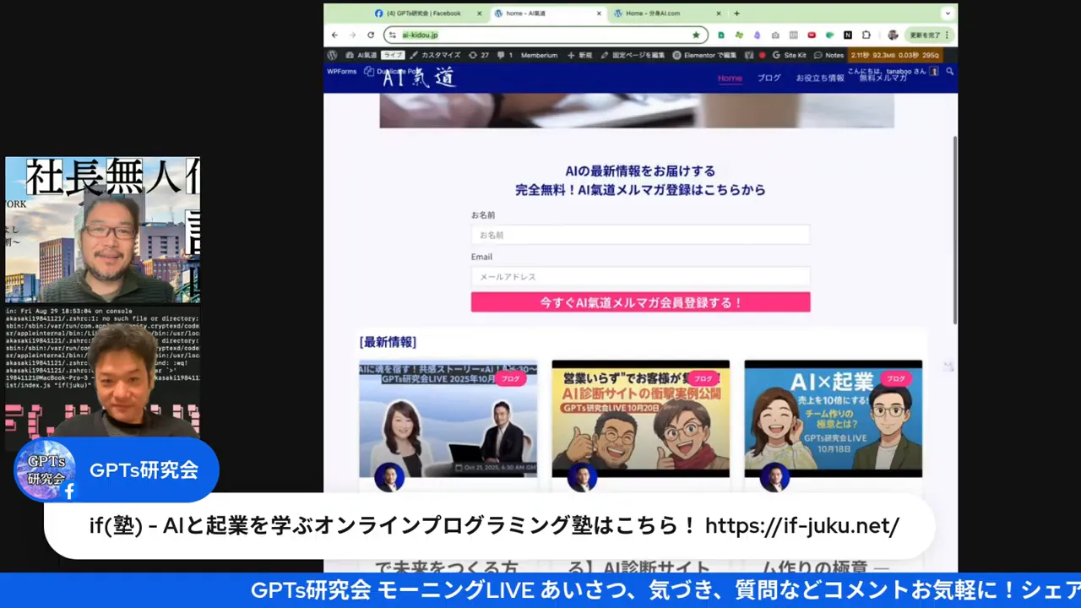This screenshot has width=1081, height=608.
Task: Open the new tab plus button
Action: click(x=736, y=14)
